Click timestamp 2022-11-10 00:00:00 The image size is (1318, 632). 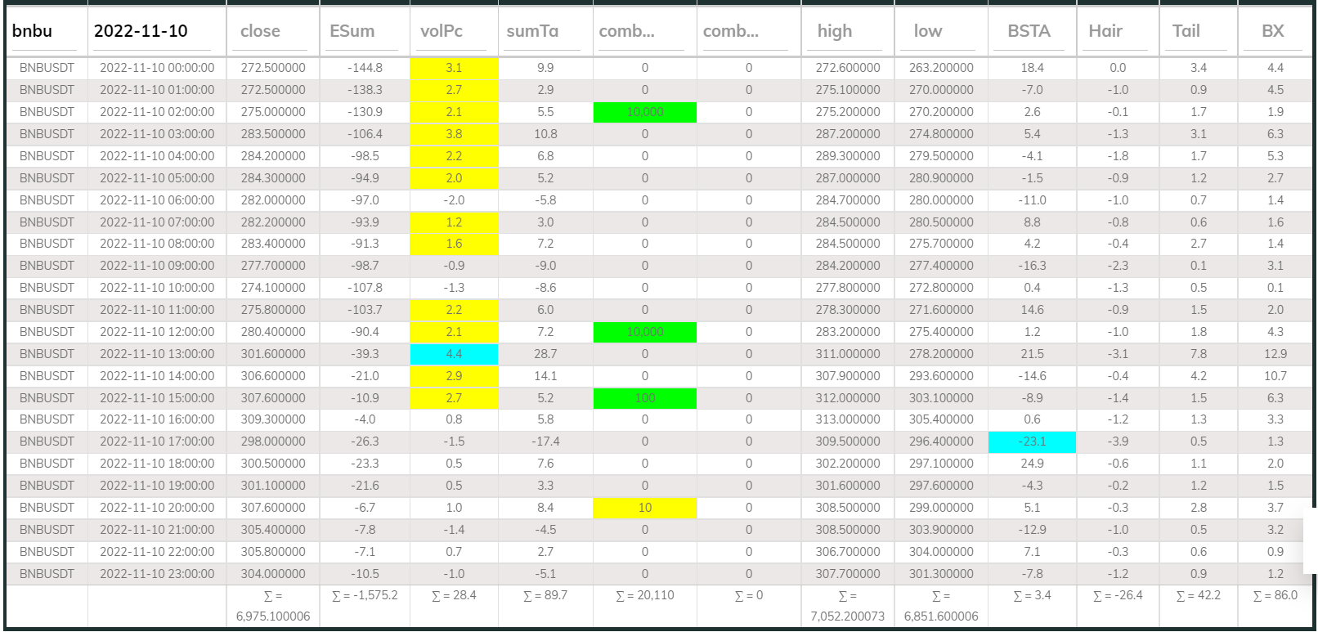point(157,68)
